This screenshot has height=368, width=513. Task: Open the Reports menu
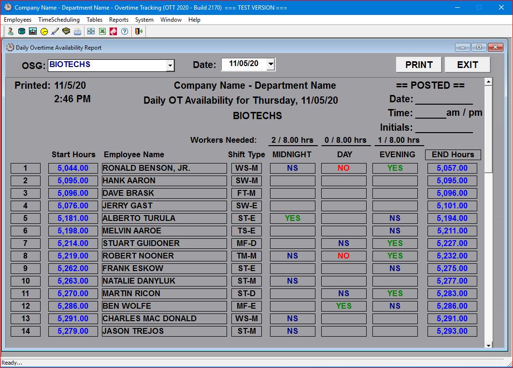pos(119,20)
